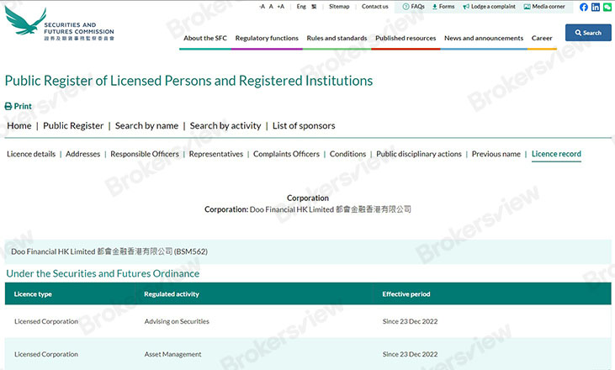Click Lodge a complaint
The width and height of the screenshot is (615, 370).
(x=489, y=6)
